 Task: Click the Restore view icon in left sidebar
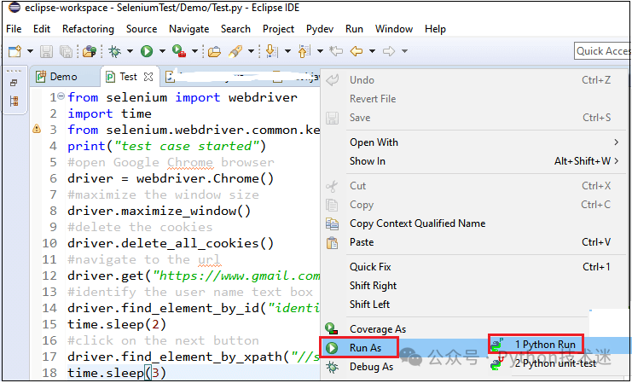(x=14, y=83)
